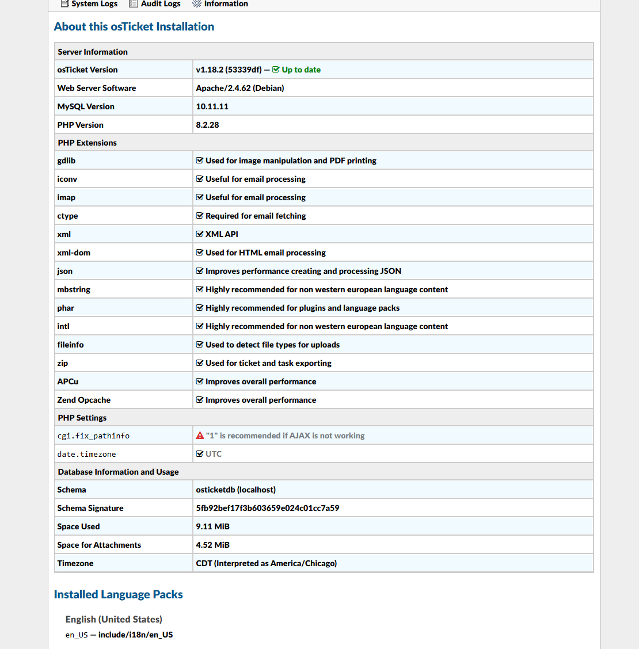
Task: Click the 'osticketdb (localhost)' schema value
Action: (235, 490)
